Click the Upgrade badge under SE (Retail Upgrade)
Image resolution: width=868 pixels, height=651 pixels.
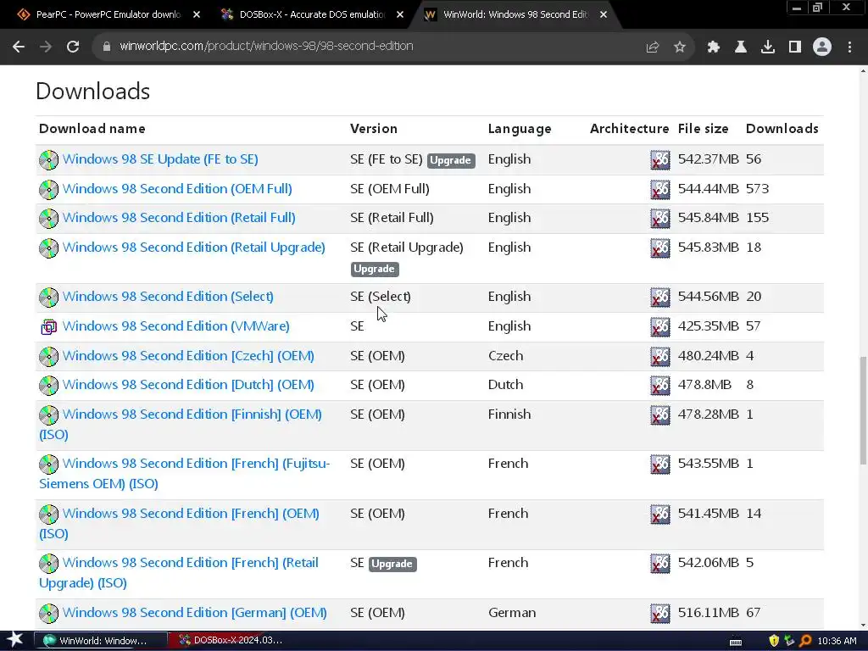pos(375,269)
